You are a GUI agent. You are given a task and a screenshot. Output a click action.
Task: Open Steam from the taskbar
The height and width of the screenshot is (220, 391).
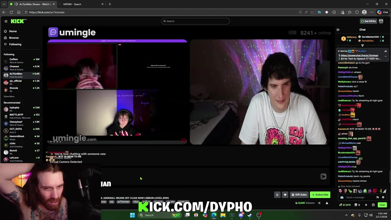click(x=250, y=215)
